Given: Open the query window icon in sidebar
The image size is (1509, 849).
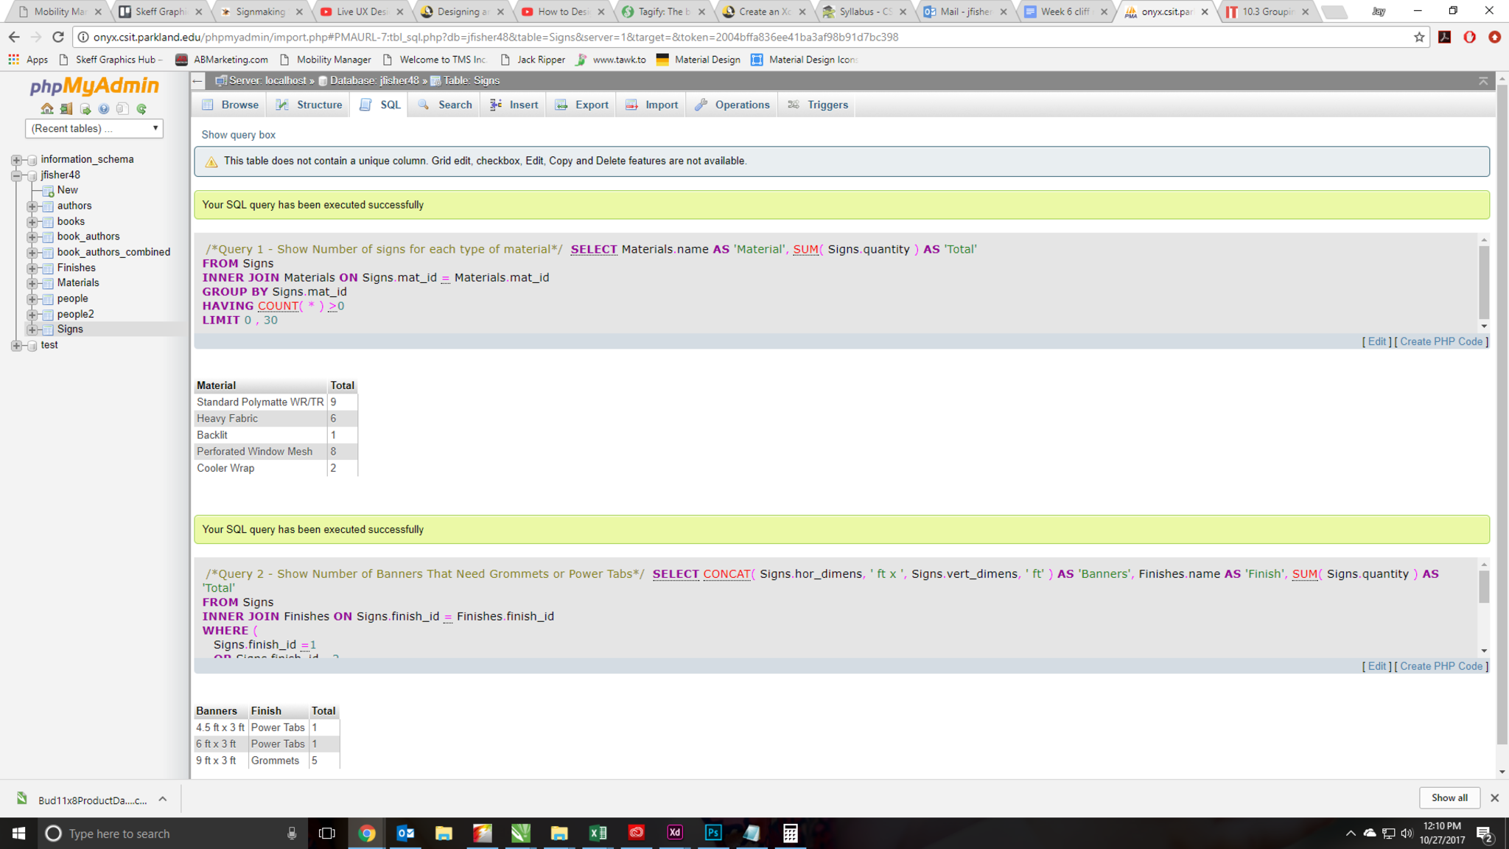Looking at the screenshot, I should tap(85, 109).
